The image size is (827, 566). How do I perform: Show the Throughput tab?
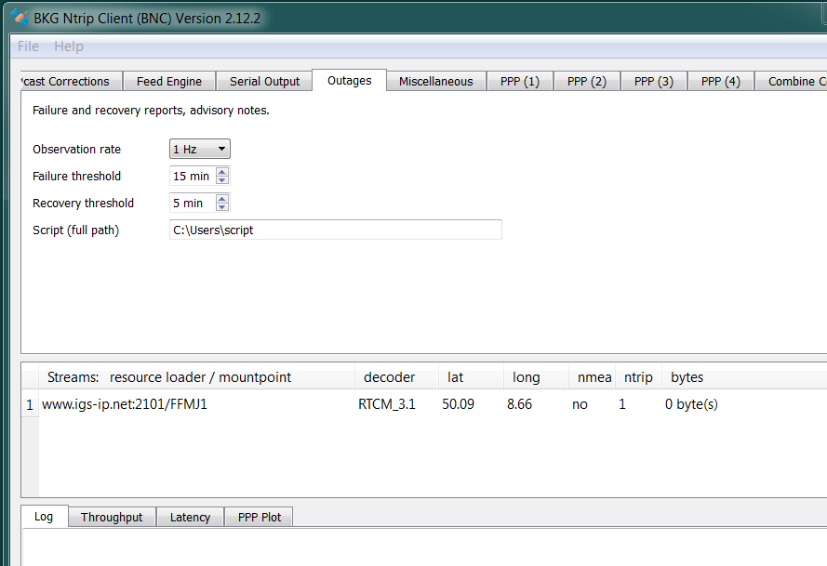tap(112, 518)
